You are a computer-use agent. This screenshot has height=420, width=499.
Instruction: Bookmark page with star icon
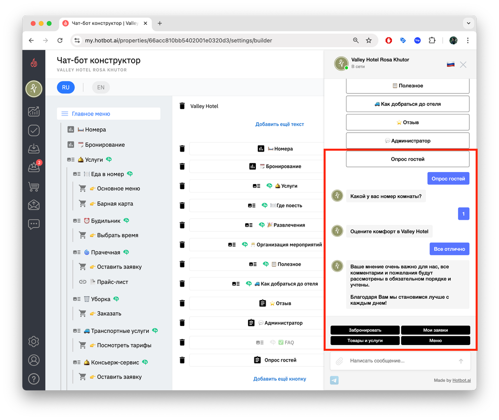click(x=368, y=40)
